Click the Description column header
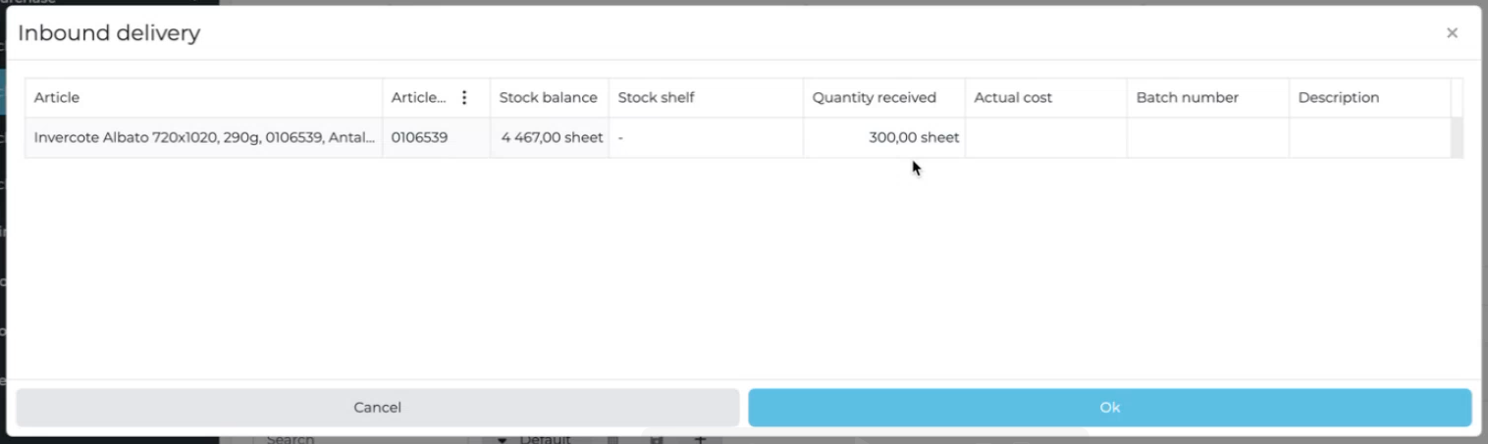 point(1338,98)
